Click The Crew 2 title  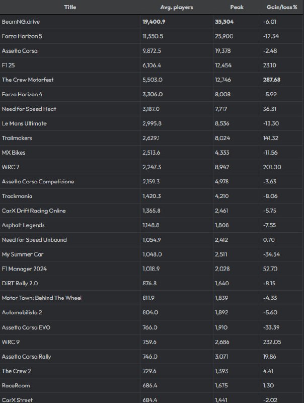tap(17, 371)
